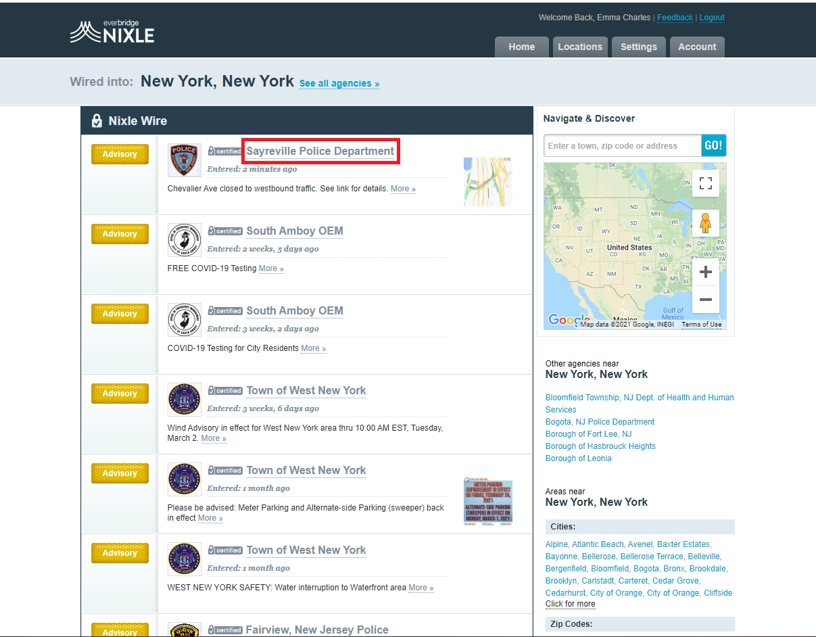This screenshot has width=816, height=637.
Task: Open Borough of Leonia link
Action: [x=578, y=458]
